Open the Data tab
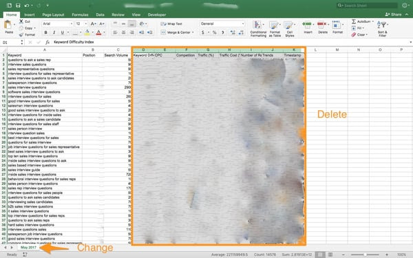Image resolution: width=413 pixels, height=258 pixels. [x=100, y=14]
